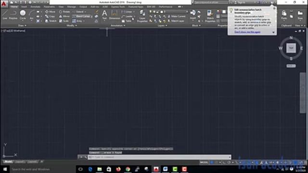Open File Explorer from the taskbar
The width and height of the screenshot is (308, 173).
pyautogui.click(x=100, y=169)
